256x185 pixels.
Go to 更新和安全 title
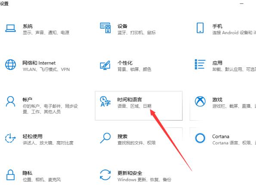click(x=130, y=173)
